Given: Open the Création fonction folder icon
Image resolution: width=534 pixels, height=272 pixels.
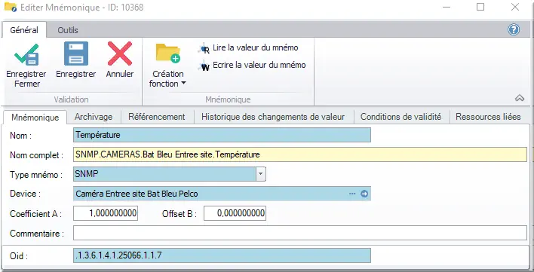Looking at the screenshot, I should (x=168, y=53).
